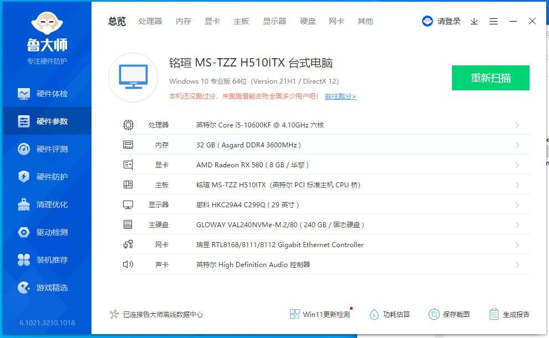Viewport: 549px width, 338px height.
Task: Click the 重新扫描 button
Action: click(x=490, y=78)
